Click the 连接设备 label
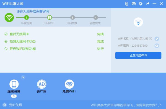This screenshot has width=166, height=109. pyautogui.click(x=14, y=91)
